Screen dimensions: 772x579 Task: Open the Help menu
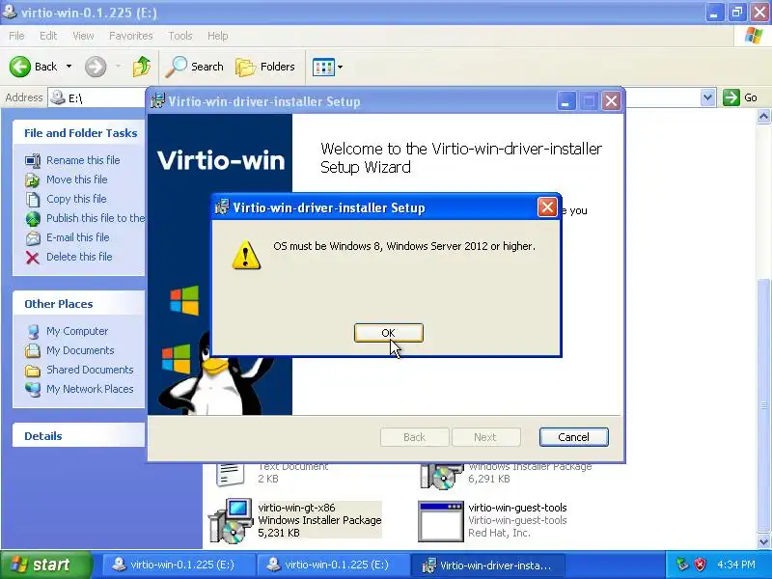point(218,36)
